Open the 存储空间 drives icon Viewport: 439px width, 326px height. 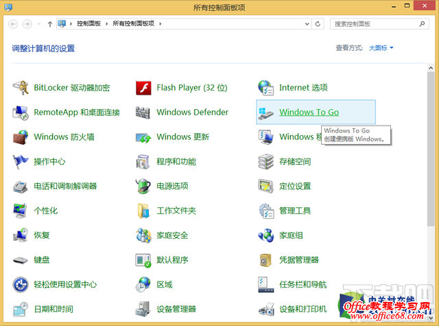[x=265, y=161]
